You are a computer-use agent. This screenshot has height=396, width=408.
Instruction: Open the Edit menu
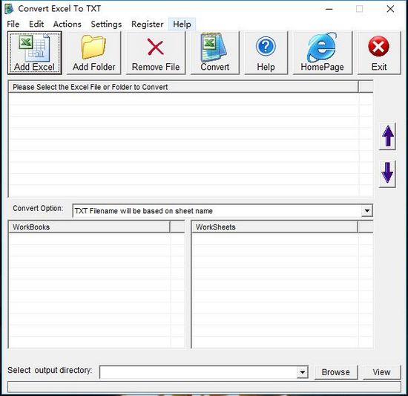36,25
